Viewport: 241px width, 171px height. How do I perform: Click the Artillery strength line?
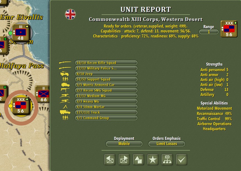click(214, 95)
